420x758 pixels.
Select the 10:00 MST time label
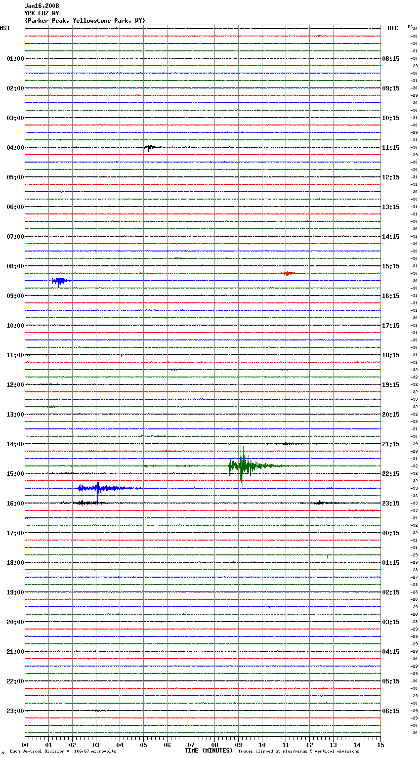coord(15,326)
